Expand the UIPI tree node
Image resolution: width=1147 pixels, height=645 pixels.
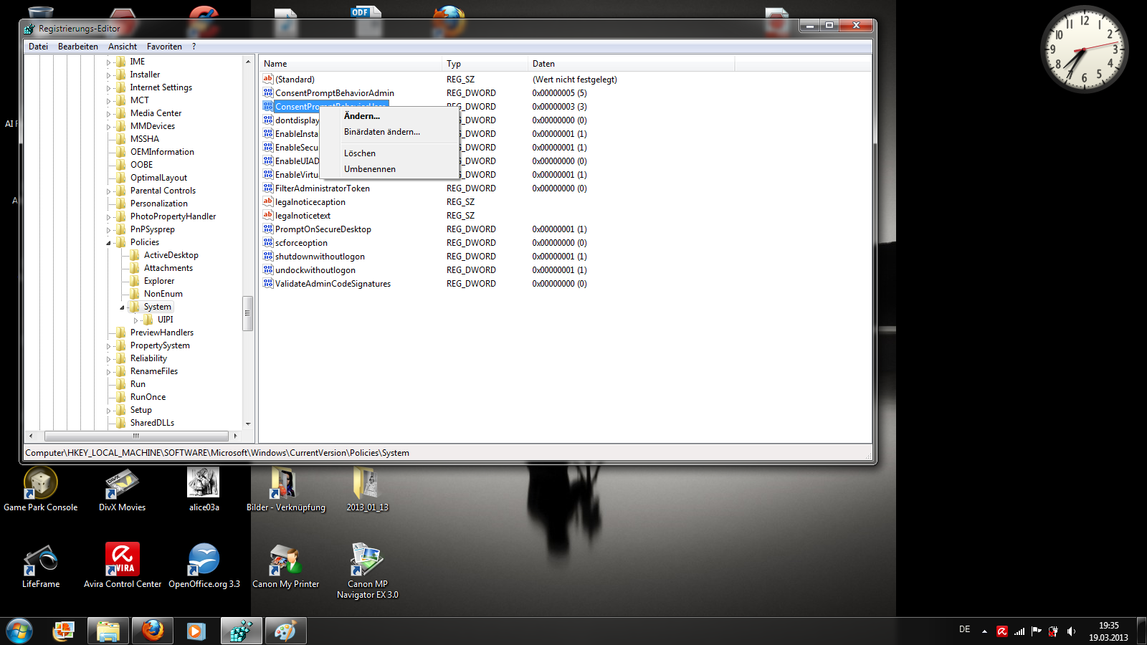136,320
